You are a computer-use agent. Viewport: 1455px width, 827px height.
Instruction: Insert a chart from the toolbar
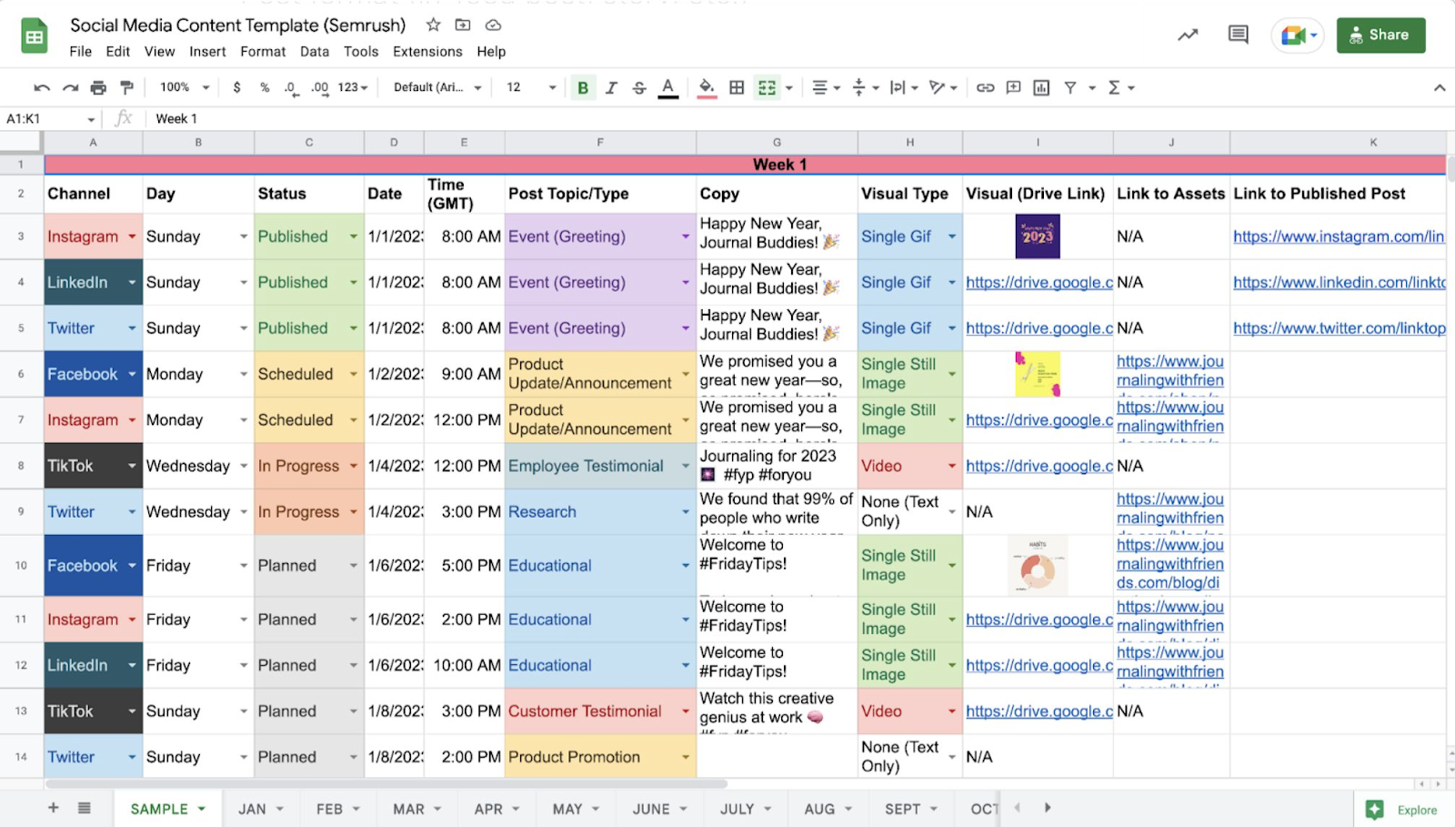(x=1039, y=86)
